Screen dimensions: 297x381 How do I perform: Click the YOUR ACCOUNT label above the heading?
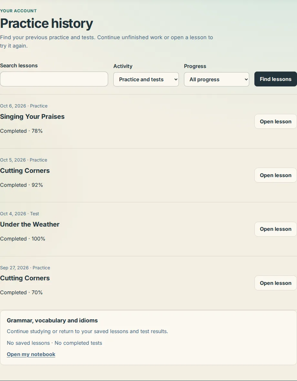pos(18,11)
